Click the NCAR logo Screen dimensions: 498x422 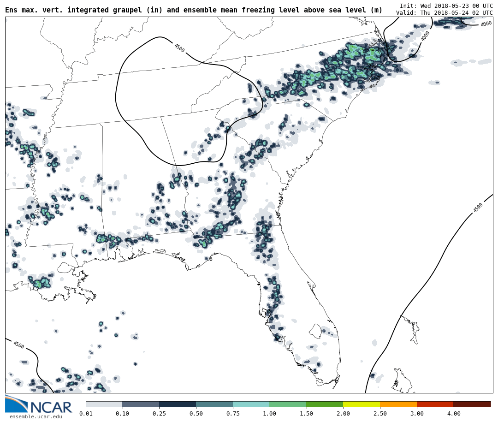pyautogui.click(x=39, y=404)
